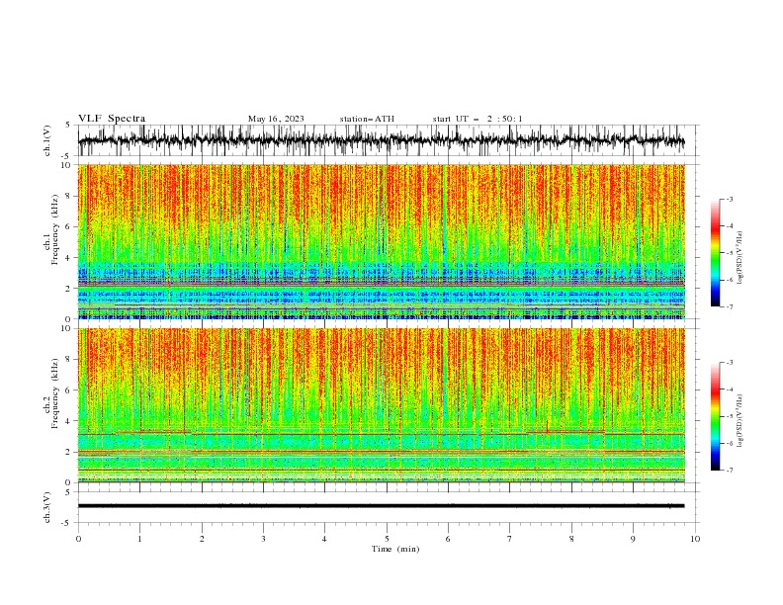Click the ch.1 spectrogram colorbar
The width and height of the screenshot is (783, 605).
[x=715, y=253]
